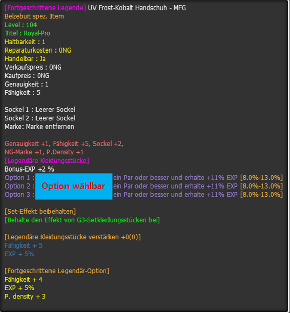Select "Sockel 1 : Leerer Sockel"

click(40, 110)
